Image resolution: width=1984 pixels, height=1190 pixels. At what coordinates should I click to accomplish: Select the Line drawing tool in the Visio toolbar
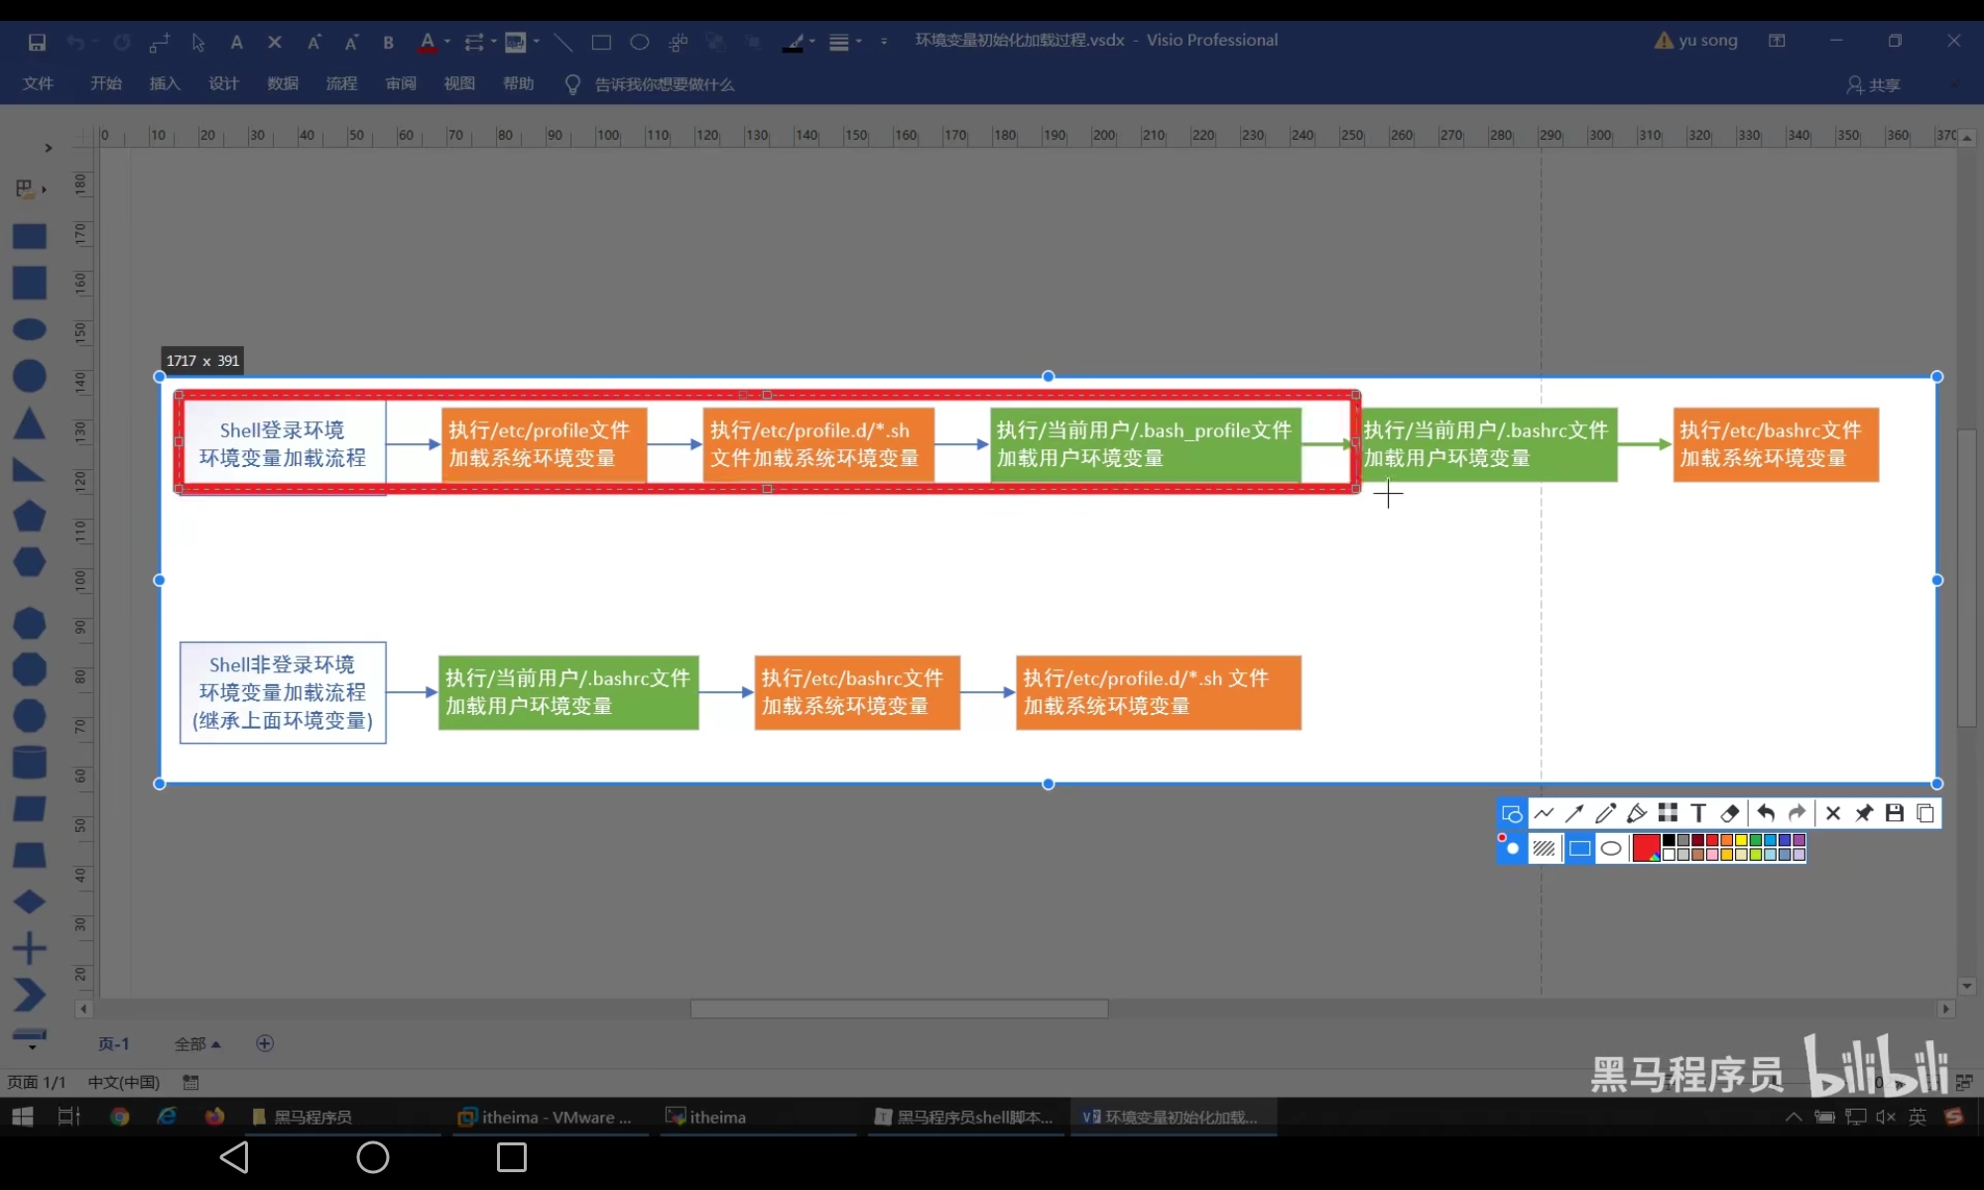coord(562,42)
